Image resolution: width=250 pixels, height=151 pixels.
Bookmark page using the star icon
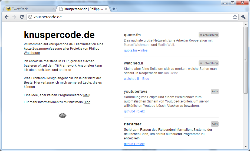click(235, 17)
